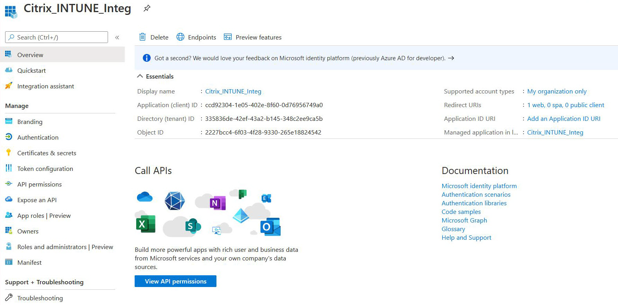Click Add an Application ID URI
618x305 pixels.
[x=564, y=118]
